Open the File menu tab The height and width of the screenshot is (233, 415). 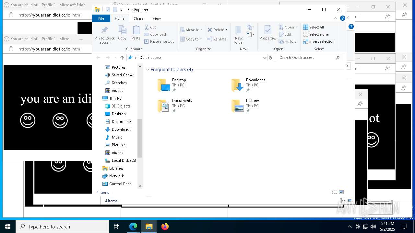(x=101, y=18)
